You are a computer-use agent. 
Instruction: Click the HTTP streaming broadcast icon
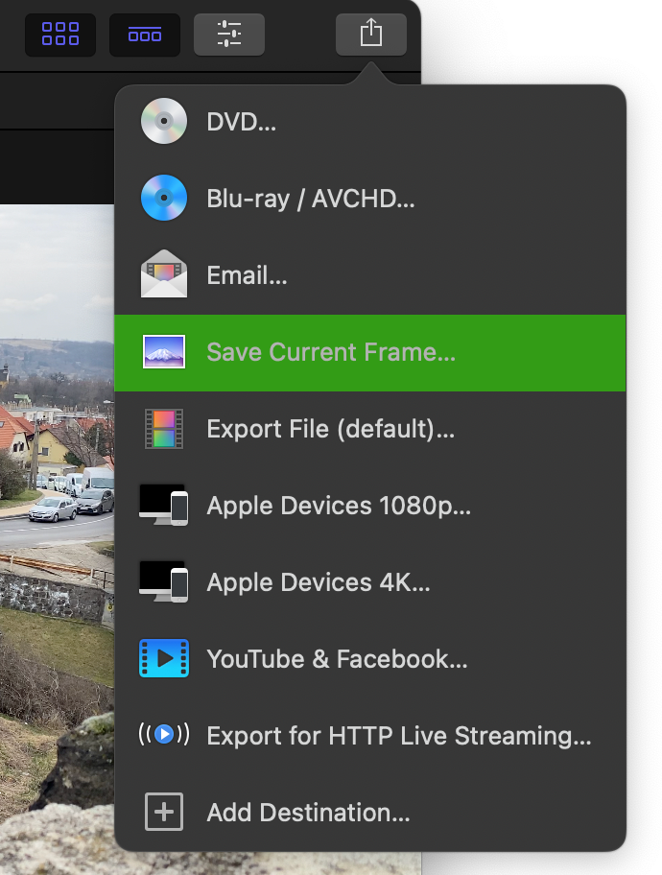tap(163, 734)
